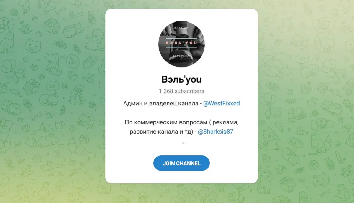This screenshot has height=203, width=354.
Task: Click empty white space beside JOIN CHANNEL button
Action: [233, 163]
